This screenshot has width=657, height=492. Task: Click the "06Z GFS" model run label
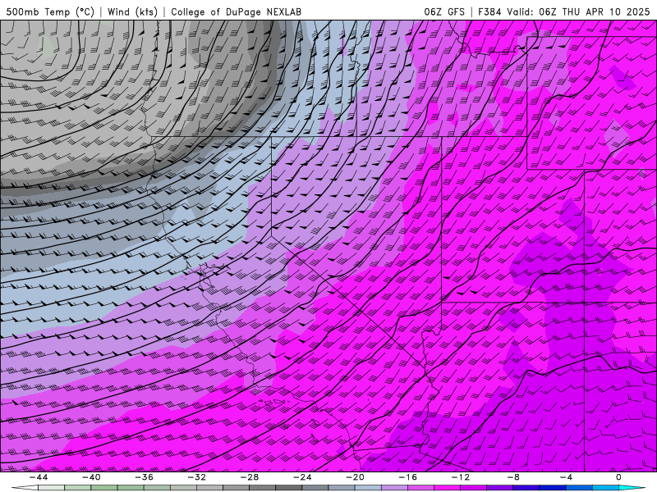444,11
